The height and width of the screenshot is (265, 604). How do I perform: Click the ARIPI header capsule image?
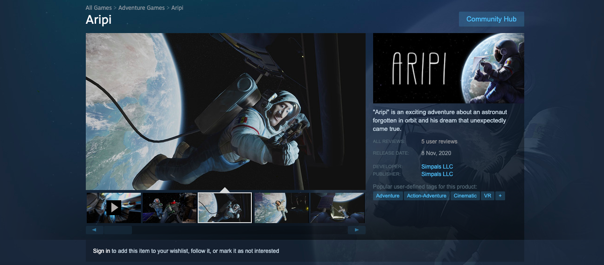pos(449,68)
